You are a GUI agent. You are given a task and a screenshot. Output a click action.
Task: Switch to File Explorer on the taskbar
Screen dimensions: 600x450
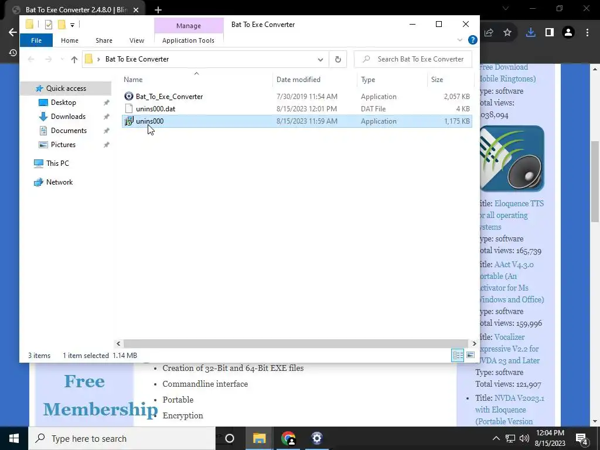(259, 438)
